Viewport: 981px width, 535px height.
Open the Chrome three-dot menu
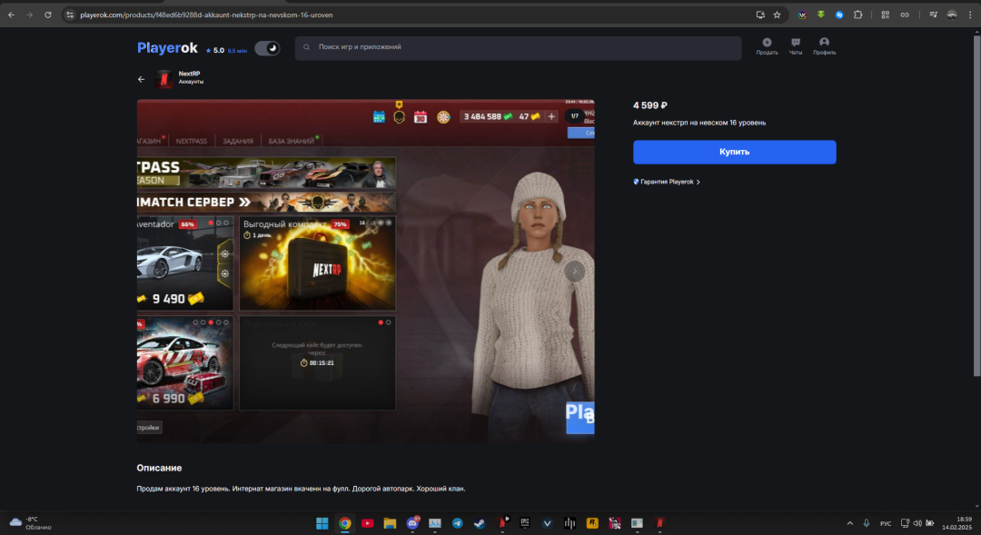tap(970, 15)
